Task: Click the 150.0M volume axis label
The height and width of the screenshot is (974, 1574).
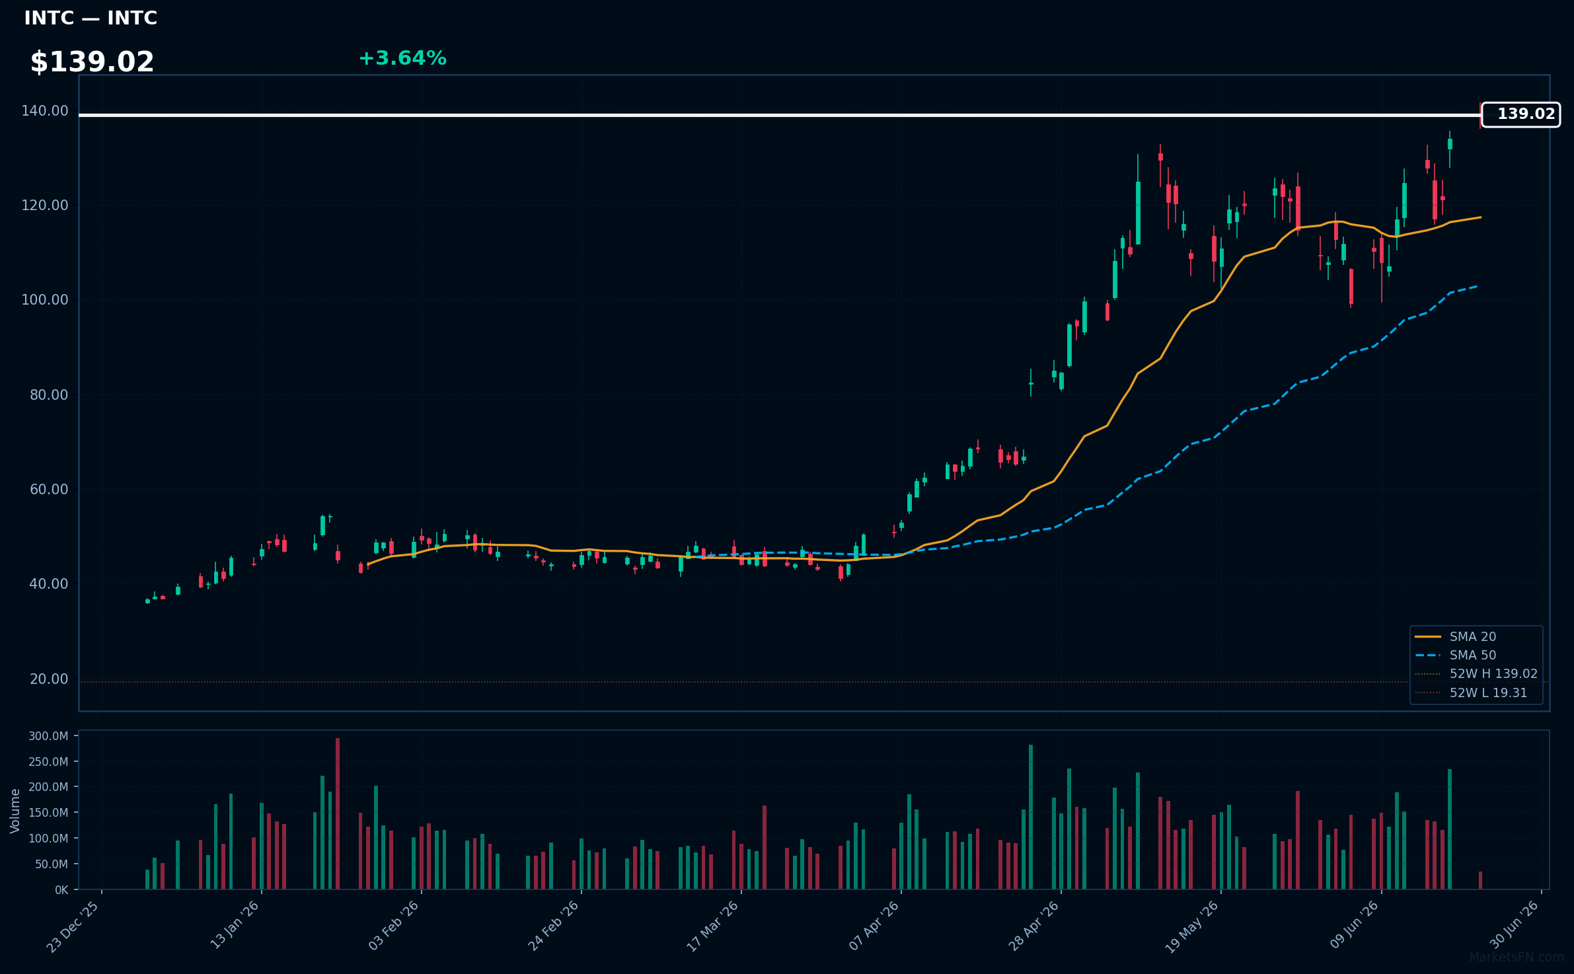Action: coord(48,813)
